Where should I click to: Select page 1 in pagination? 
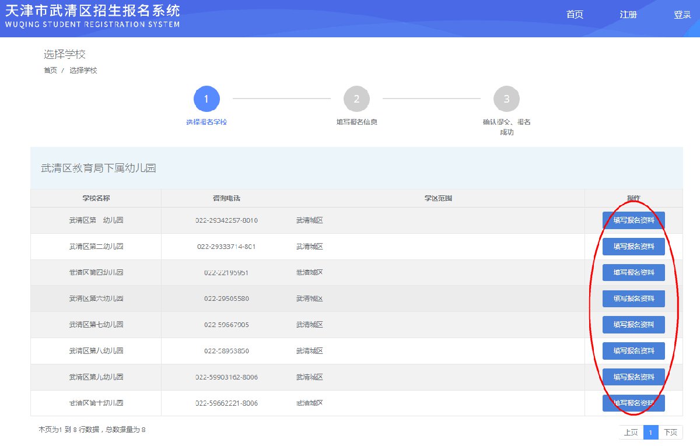click(x=651, y=432)
